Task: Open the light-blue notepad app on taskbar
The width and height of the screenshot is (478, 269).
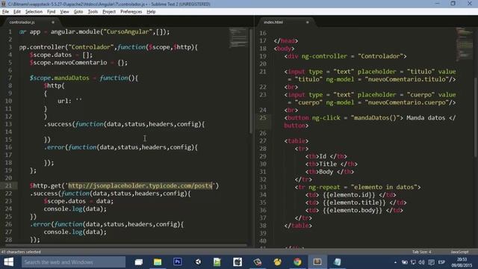Action: pyautogui.click(x=337, y=262)
